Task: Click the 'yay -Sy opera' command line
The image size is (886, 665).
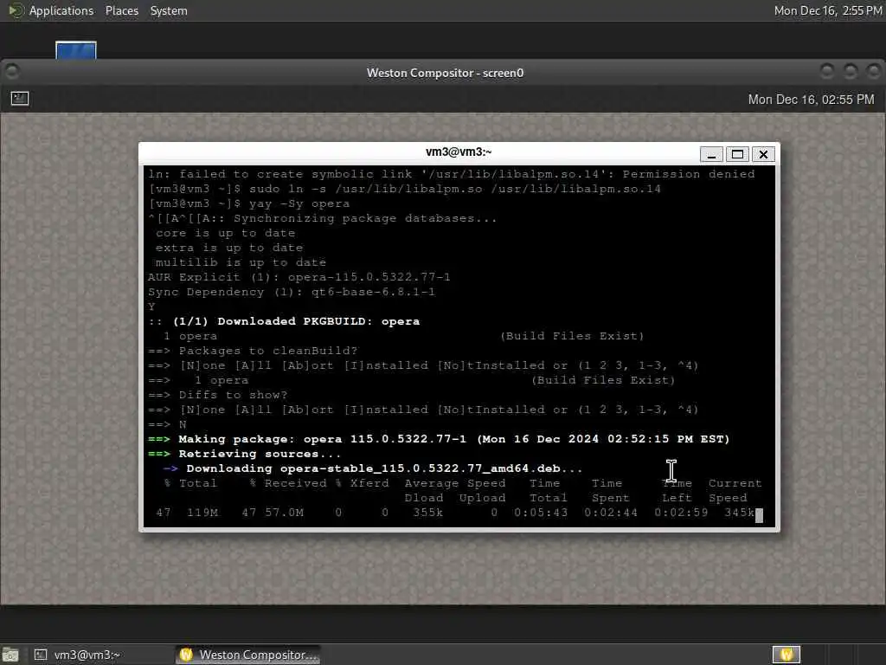Action: (249, 203)
